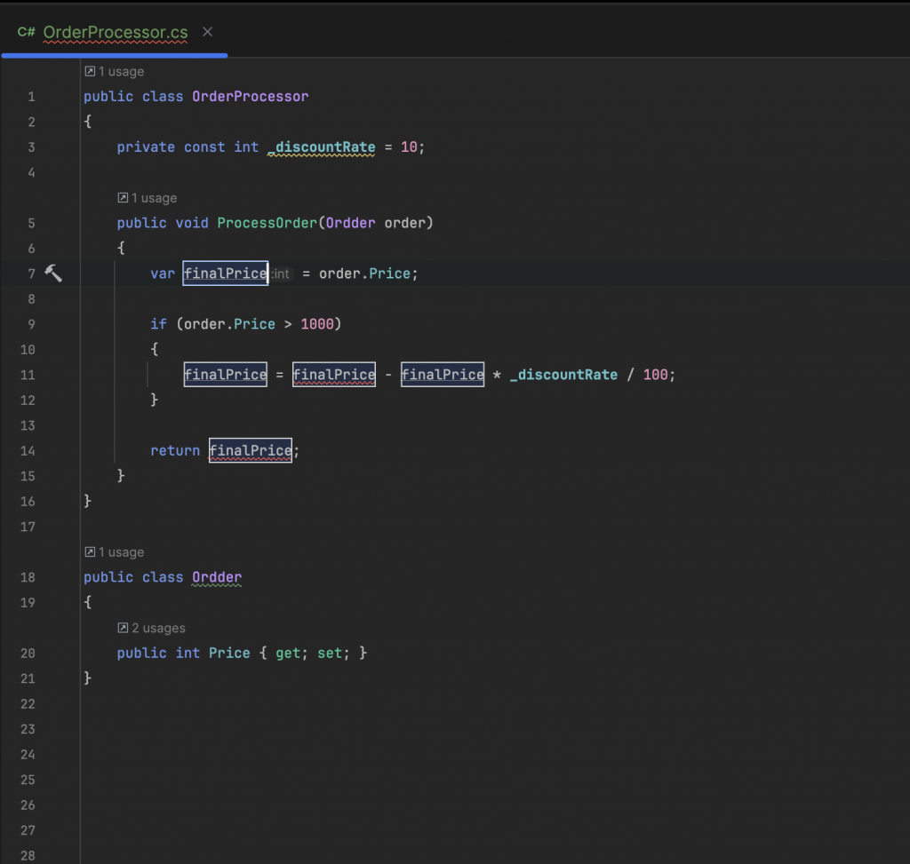Open the hammer quick-fix icon on line 7

point(53,273)
